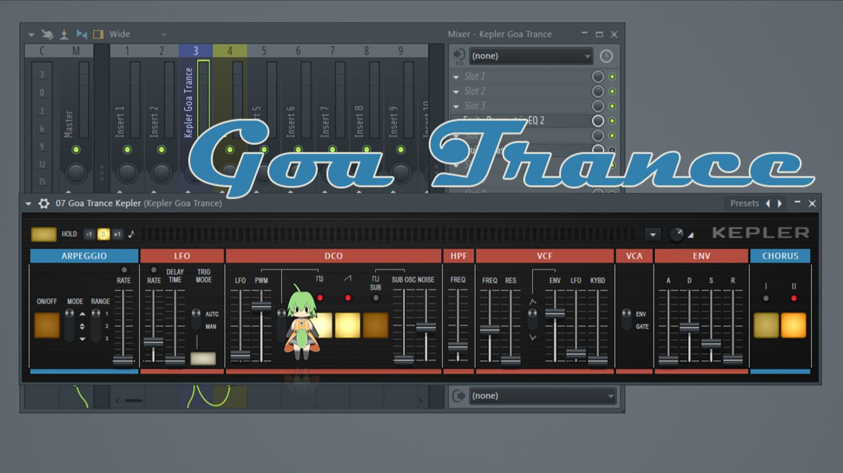This screenshot has width=843, height=473.
Task: Mute the Insert 1 mixer track
Action: pyautogui.click(x=127, y=150)
